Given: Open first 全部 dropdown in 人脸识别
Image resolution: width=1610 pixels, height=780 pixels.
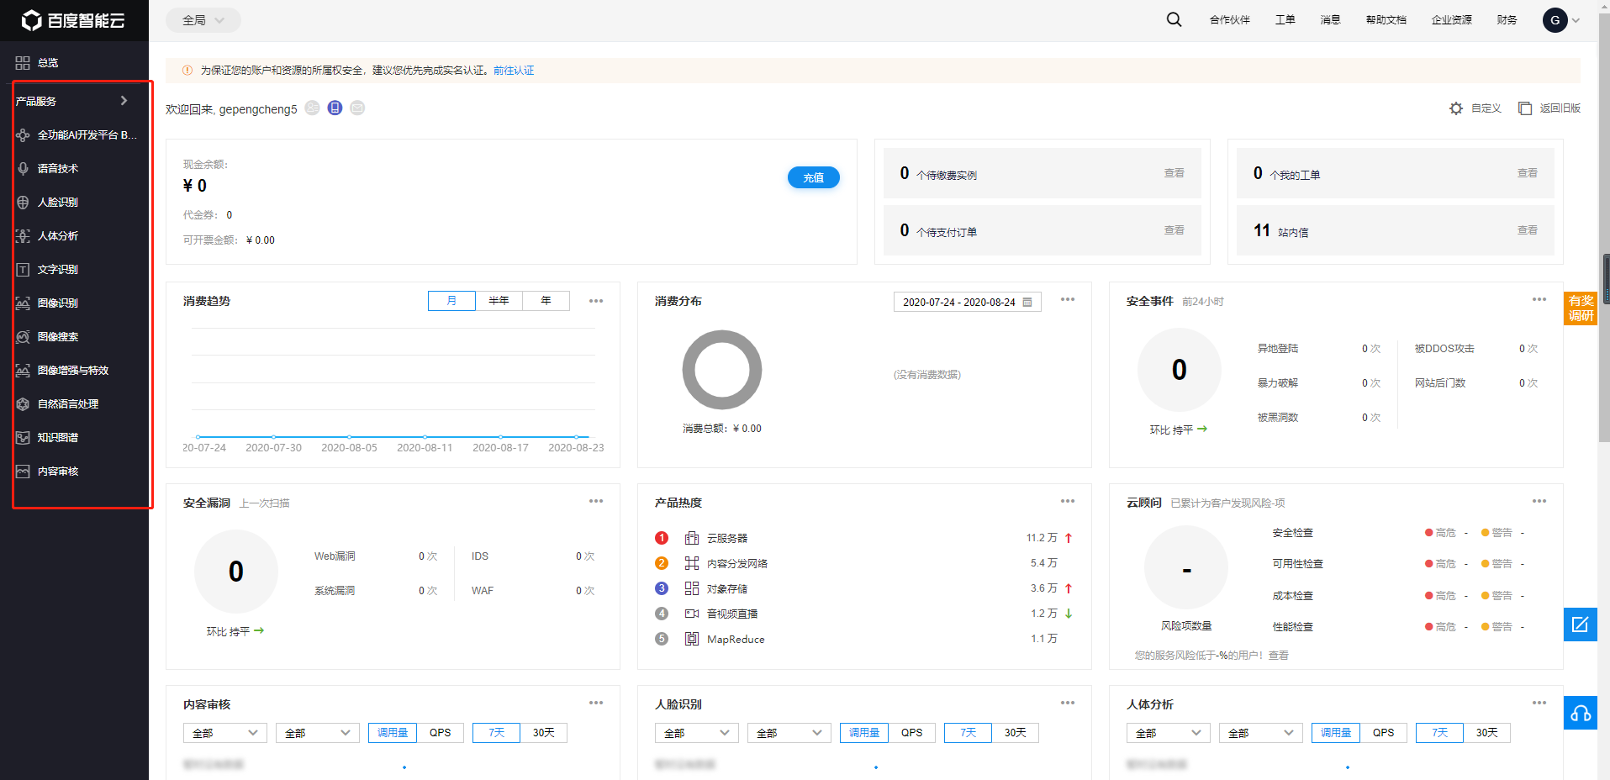Looking at the screenshot, I should (697, 733).
